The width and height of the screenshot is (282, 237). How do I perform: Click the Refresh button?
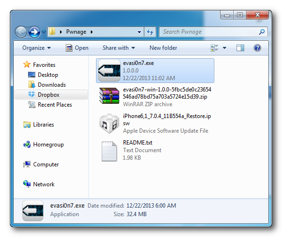tap(150, 32)
